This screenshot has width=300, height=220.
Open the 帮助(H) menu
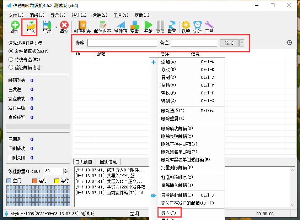pos(142,15)
